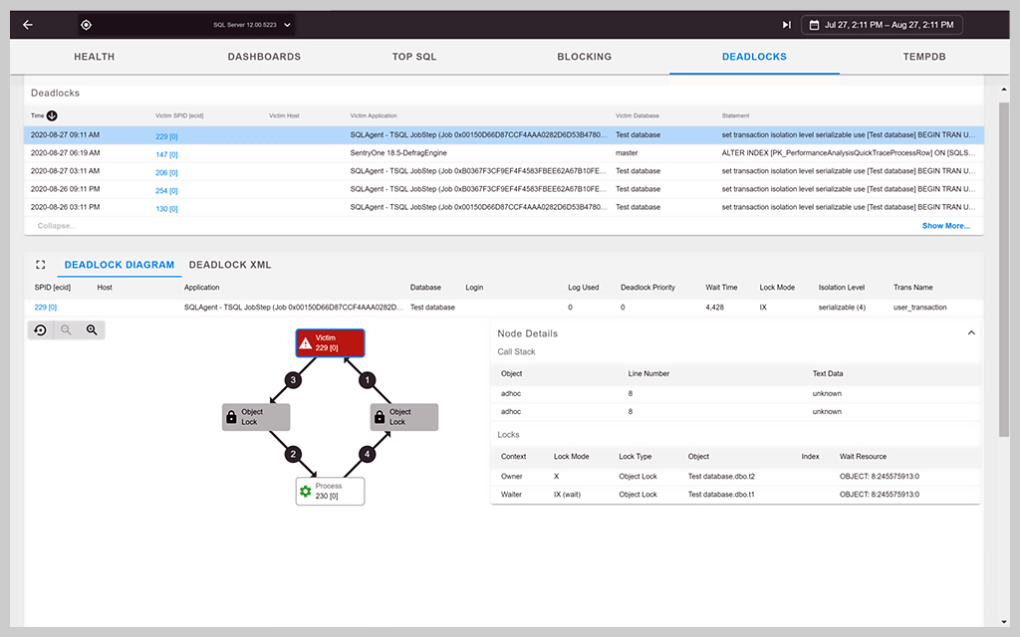This screenshot has height=637, width=1020.
Task: Expand the deadlock diagram to fullscreen
Action: [40, 265]
